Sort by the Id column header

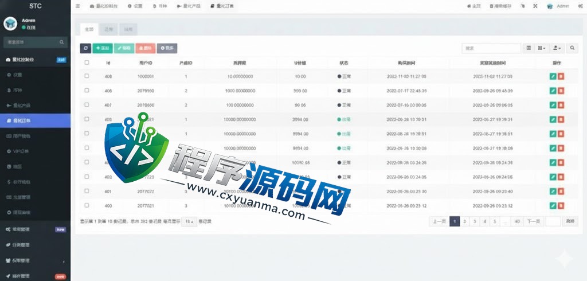[x=108, y=63]
